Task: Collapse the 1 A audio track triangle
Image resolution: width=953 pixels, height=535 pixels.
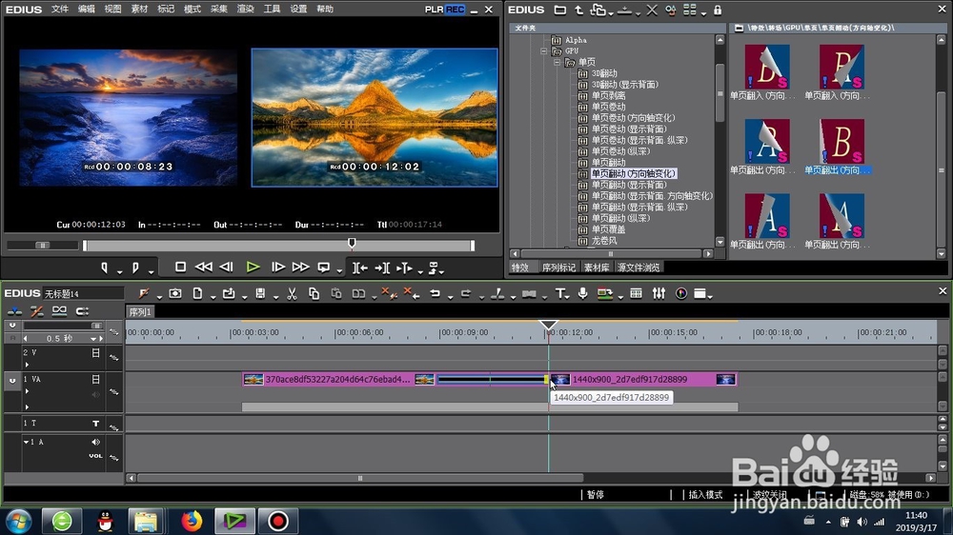Action: click(x=26, y=442)
